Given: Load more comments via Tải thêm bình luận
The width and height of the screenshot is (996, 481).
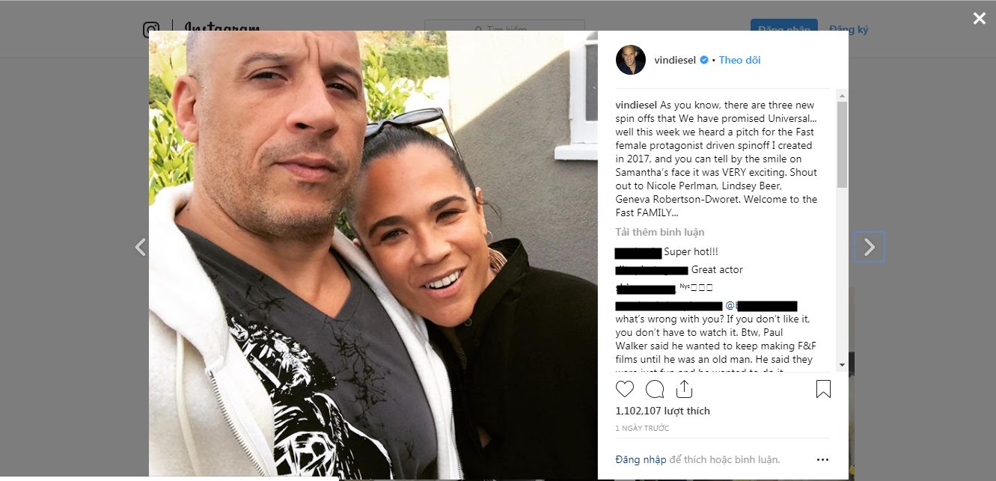Looking at the screenshot, I should point(660,233).
